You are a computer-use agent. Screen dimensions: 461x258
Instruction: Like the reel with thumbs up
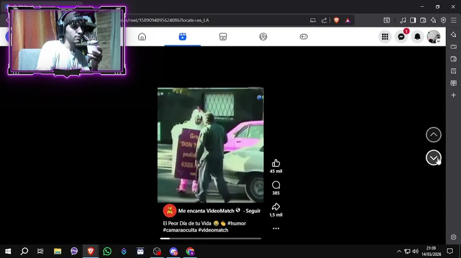point(276,163)
